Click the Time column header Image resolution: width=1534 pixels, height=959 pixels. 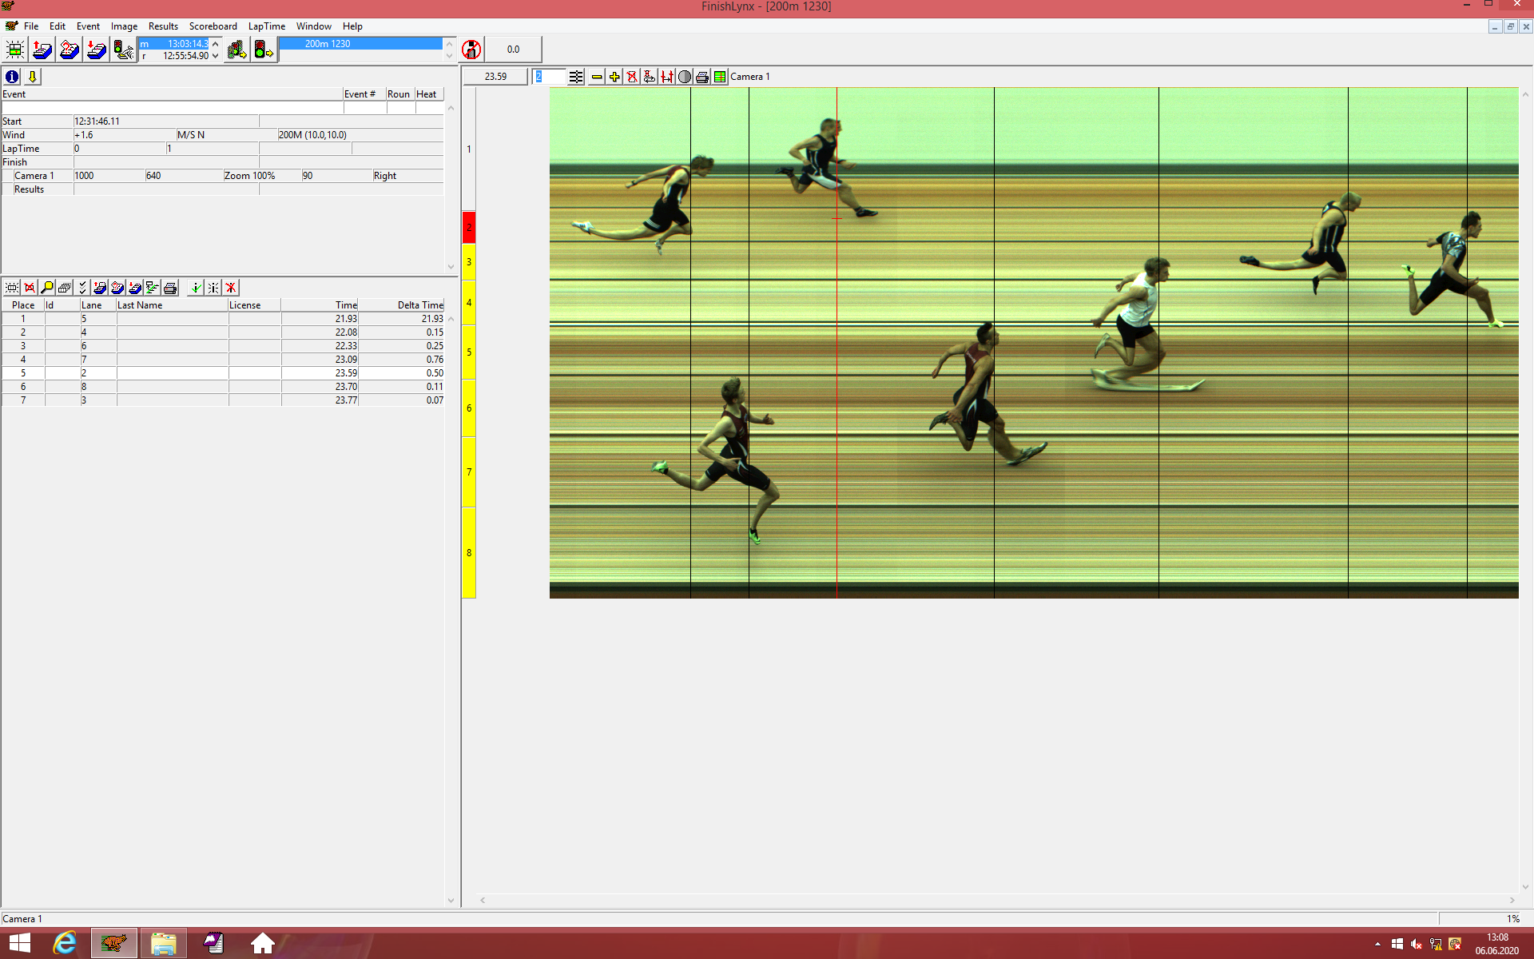320,305
